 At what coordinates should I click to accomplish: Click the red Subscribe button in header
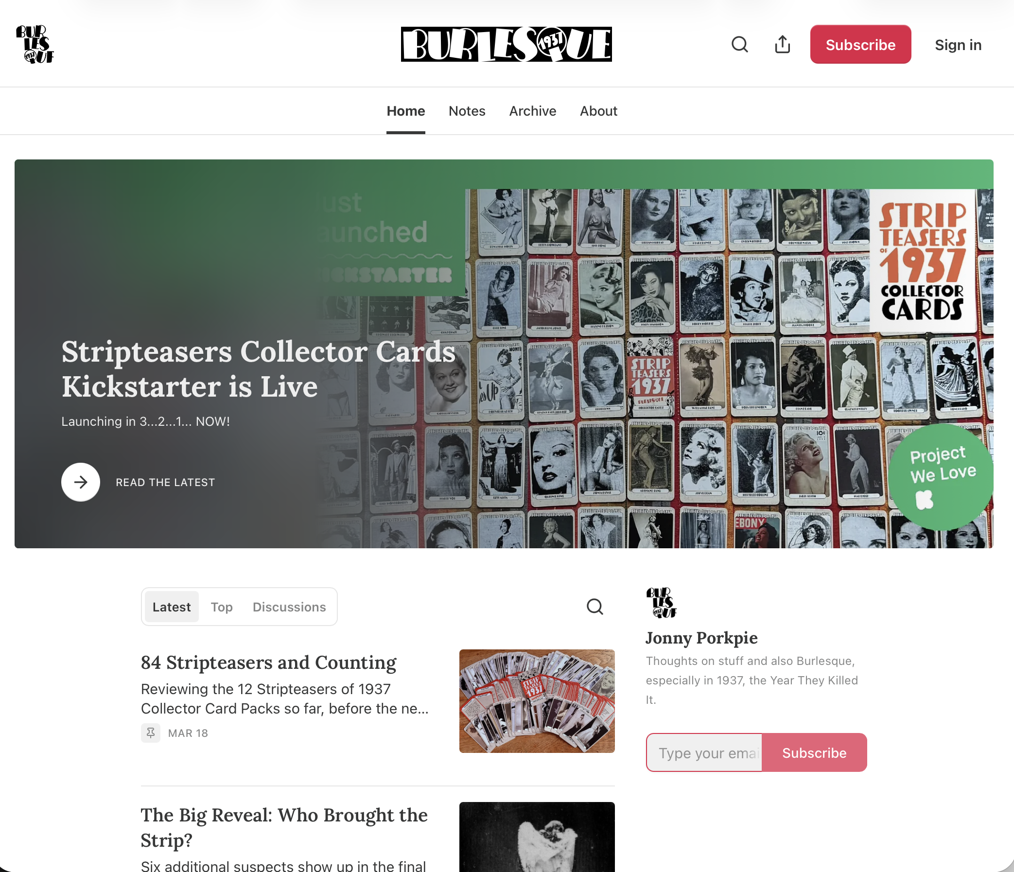(860, 45)
